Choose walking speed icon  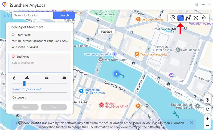tap(14, 78)
